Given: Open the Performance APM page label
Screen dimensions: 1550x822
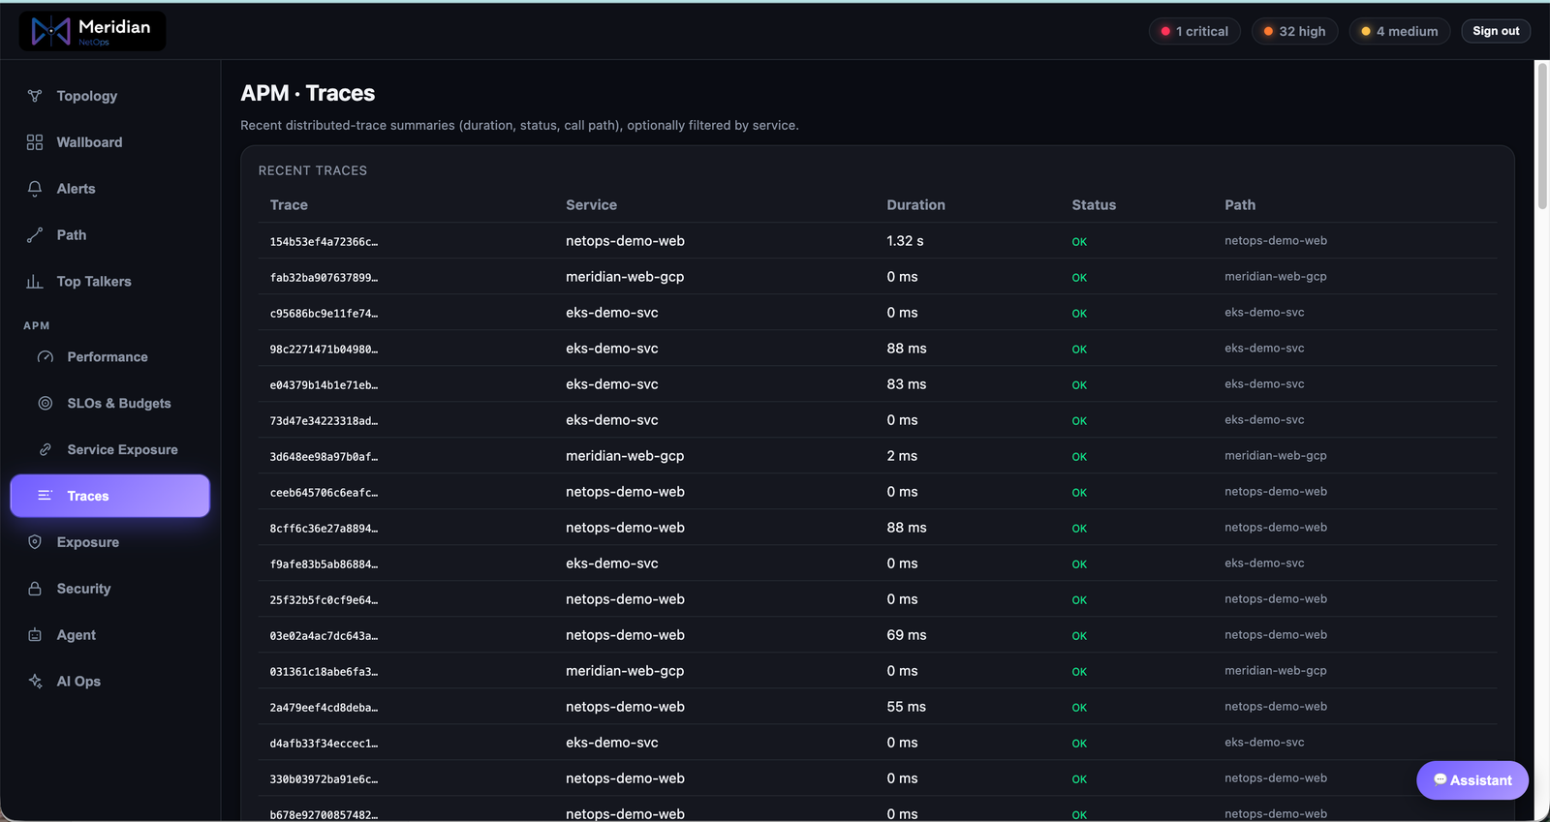Looking at the screenshot, I should (108, 357).
